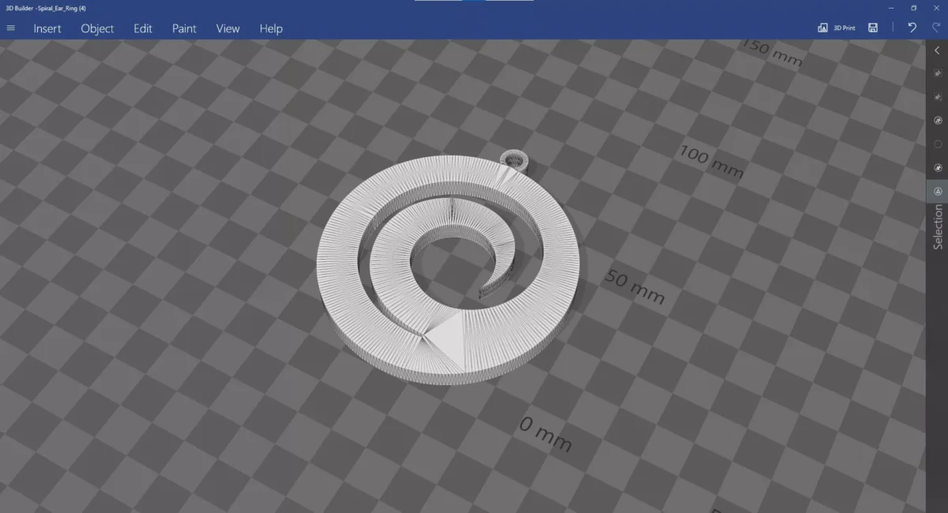Open the Help menu
Screen dimensions: 948x513
point(271,28)
